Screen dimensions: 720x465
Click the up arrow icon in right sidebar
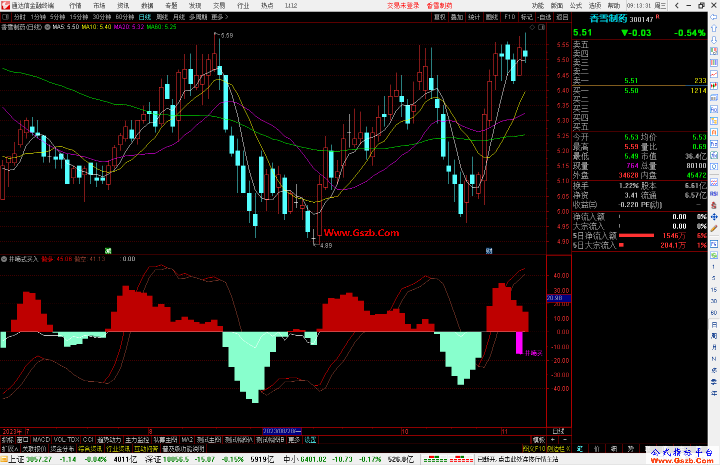coord(714,28)
